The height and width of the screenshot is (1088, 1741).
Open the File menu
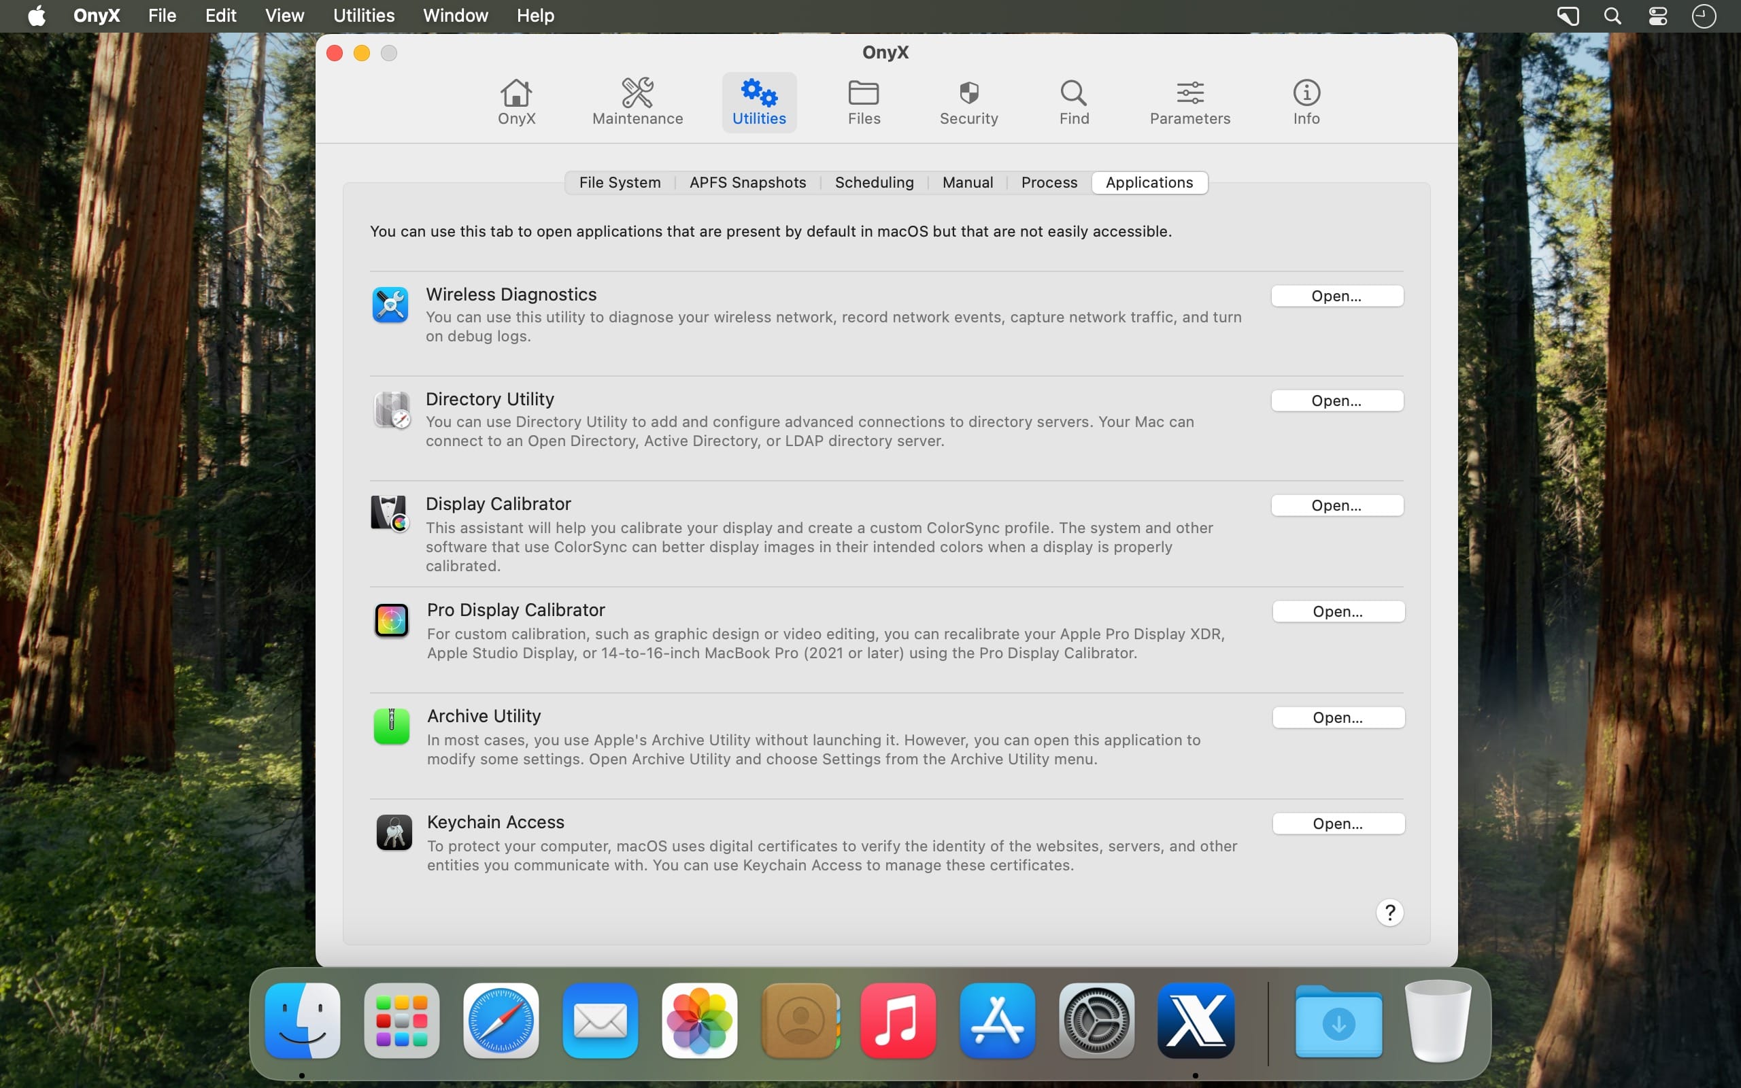pyautogui.click(x=162, y=16)
